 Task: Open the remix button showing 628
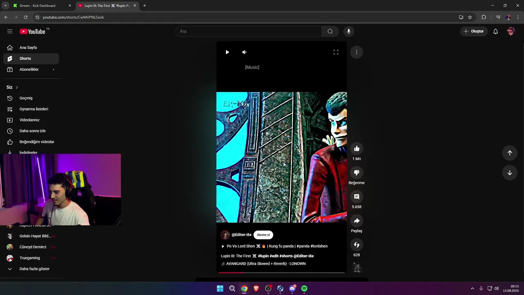[x=357, y=245]
